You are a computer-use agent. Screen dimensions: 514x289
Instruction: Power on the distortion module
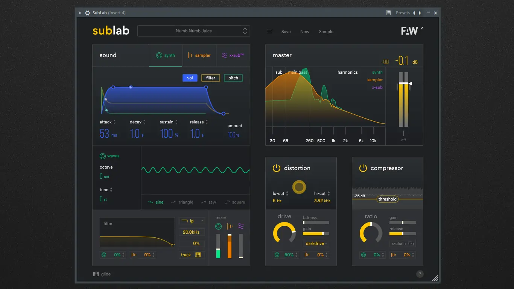coord(277,168)
